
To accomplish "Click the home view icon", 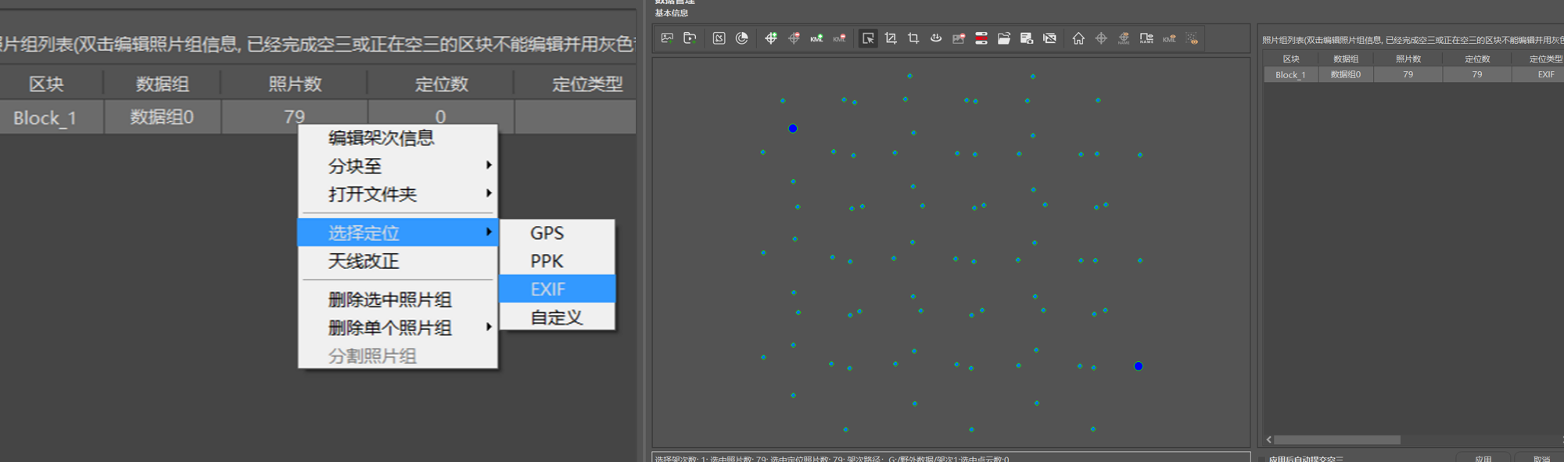I will point(1078,38).
